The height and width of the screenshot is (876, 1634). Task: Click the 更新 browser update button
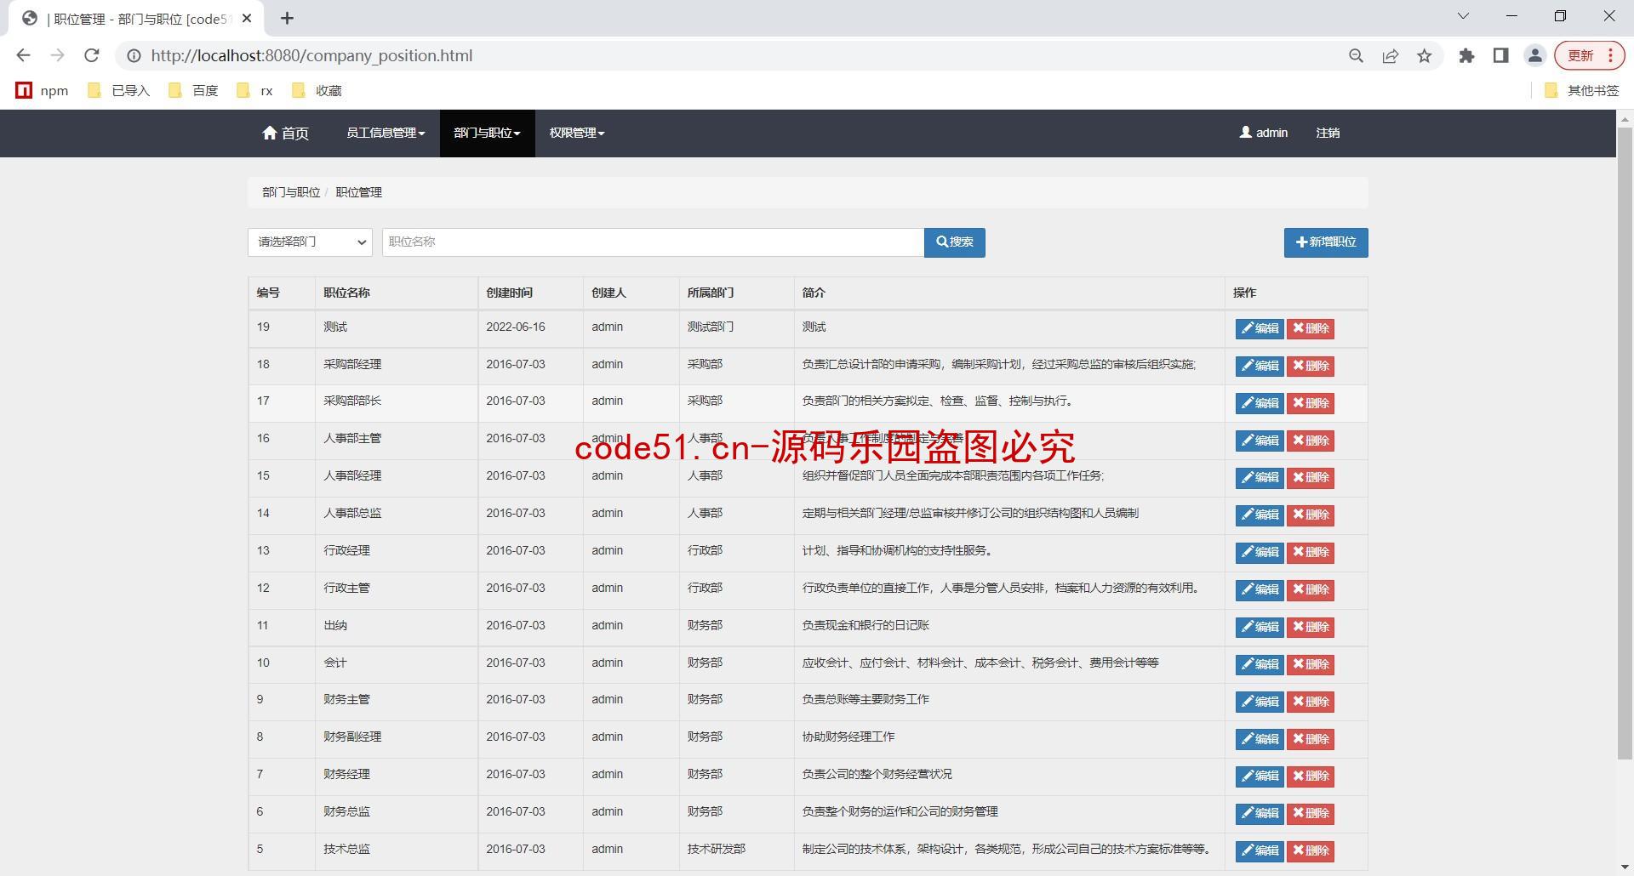(x=1589, y=56)
